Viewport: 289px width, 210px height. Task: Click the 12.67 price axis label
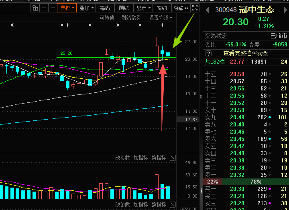pos(188,120)
